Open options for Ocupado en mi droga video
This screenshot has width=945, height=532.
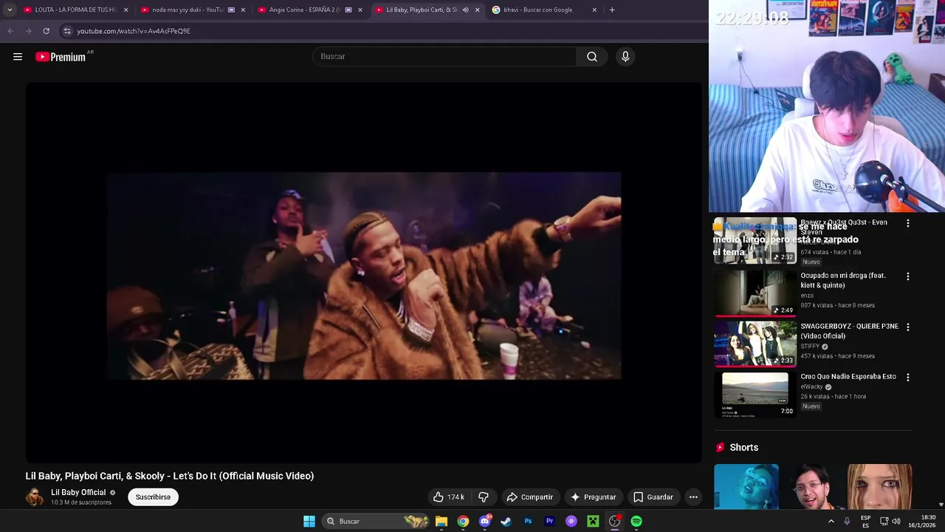(x=908, y=276)
